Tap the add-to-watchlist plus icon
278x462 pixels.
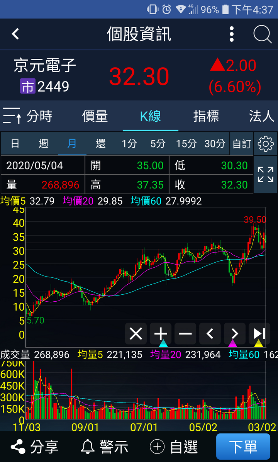pos(158,447)
